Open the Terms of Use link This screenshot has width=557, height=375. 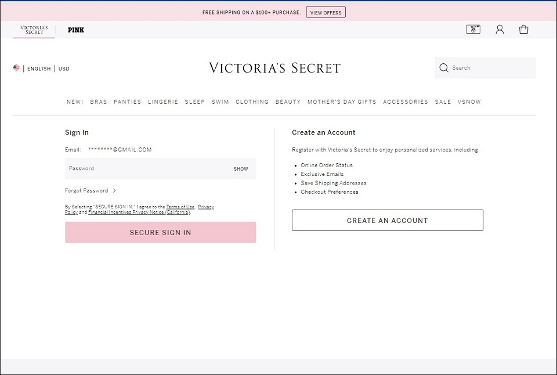pos(180,207)
